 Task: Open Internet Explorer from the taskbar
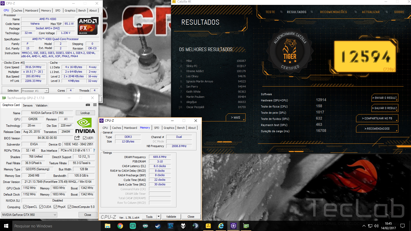(x=221, y=226)
